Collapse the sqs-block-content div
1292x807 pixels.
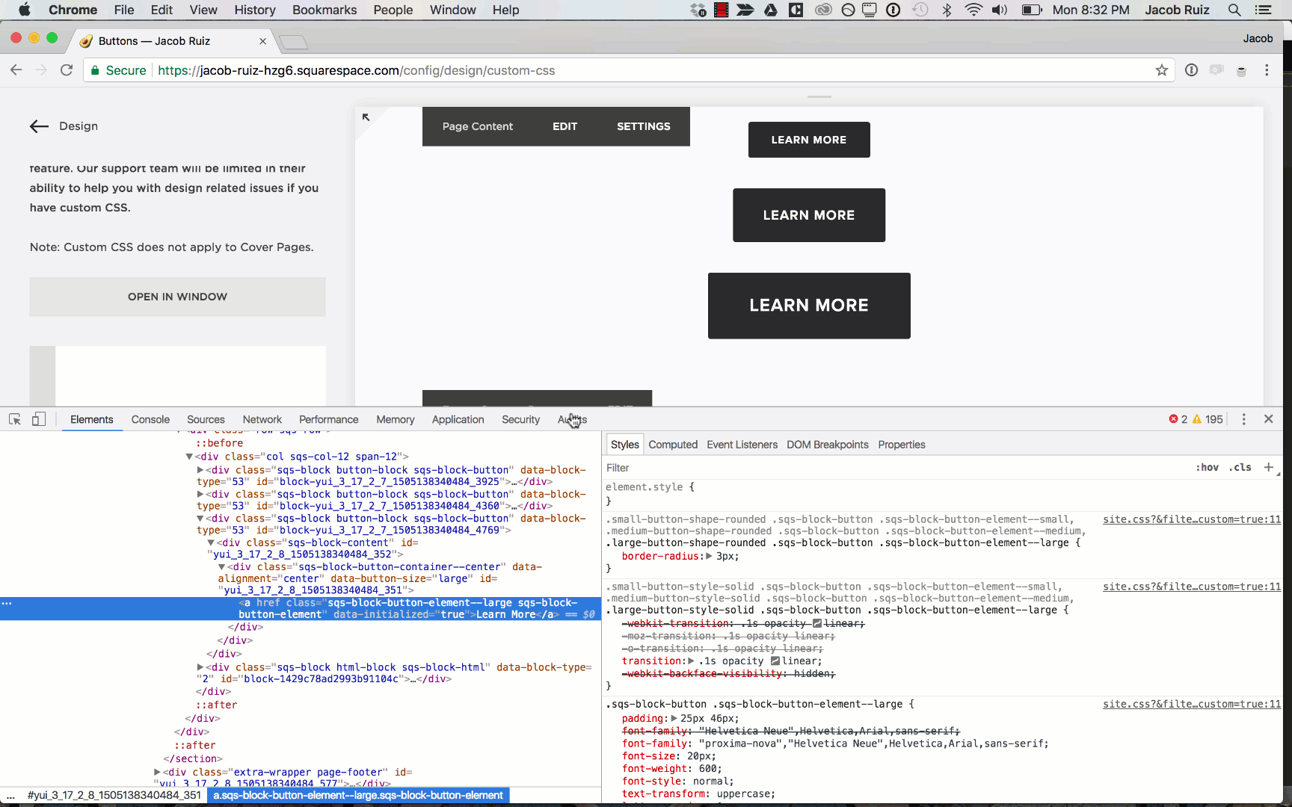pyautogui.click(x=211, y=542)
